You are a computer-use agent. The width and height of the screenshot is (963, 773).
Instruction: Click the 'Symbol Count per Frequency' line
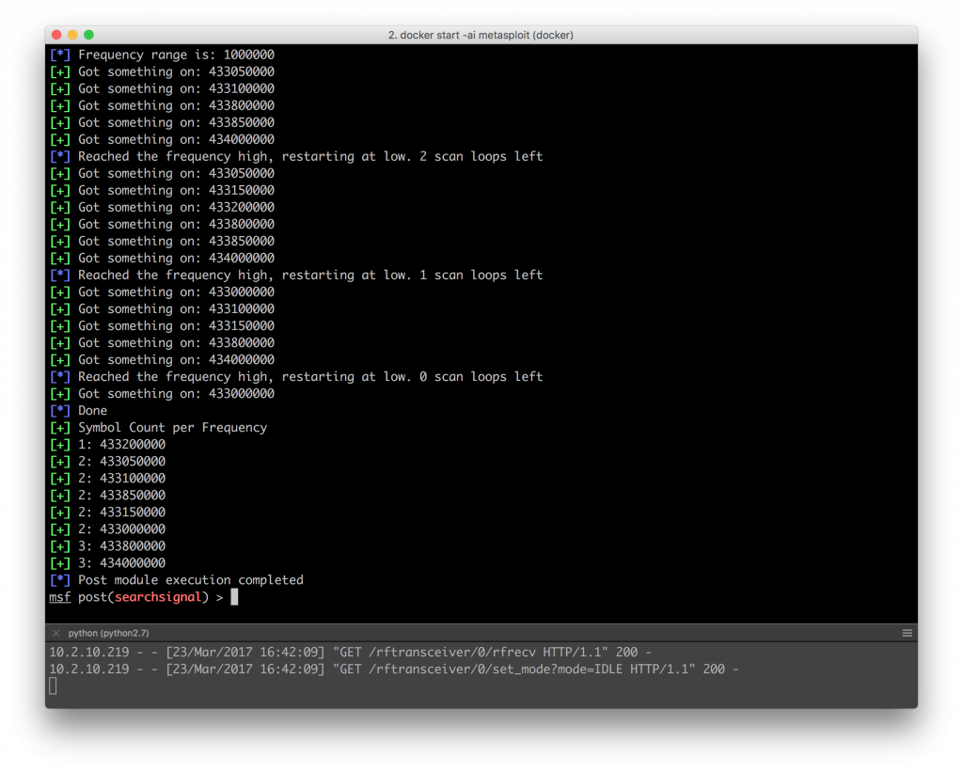click(172, 428)
